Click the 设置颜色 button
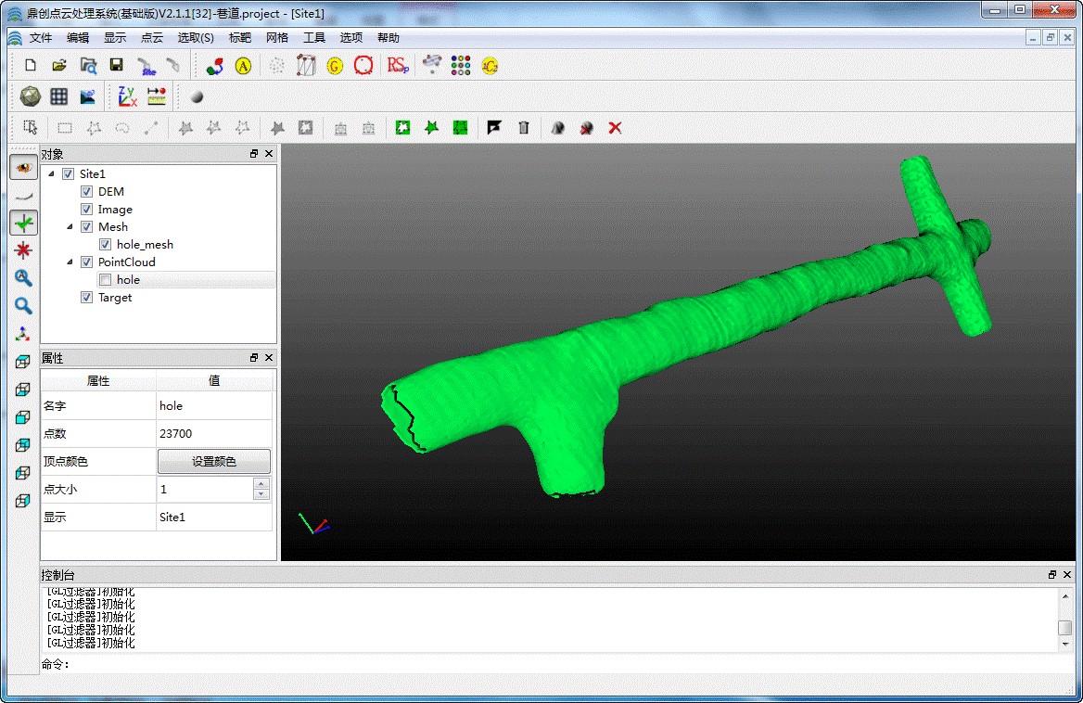This screenshot has width=1083, height=703. pos(214,461)
